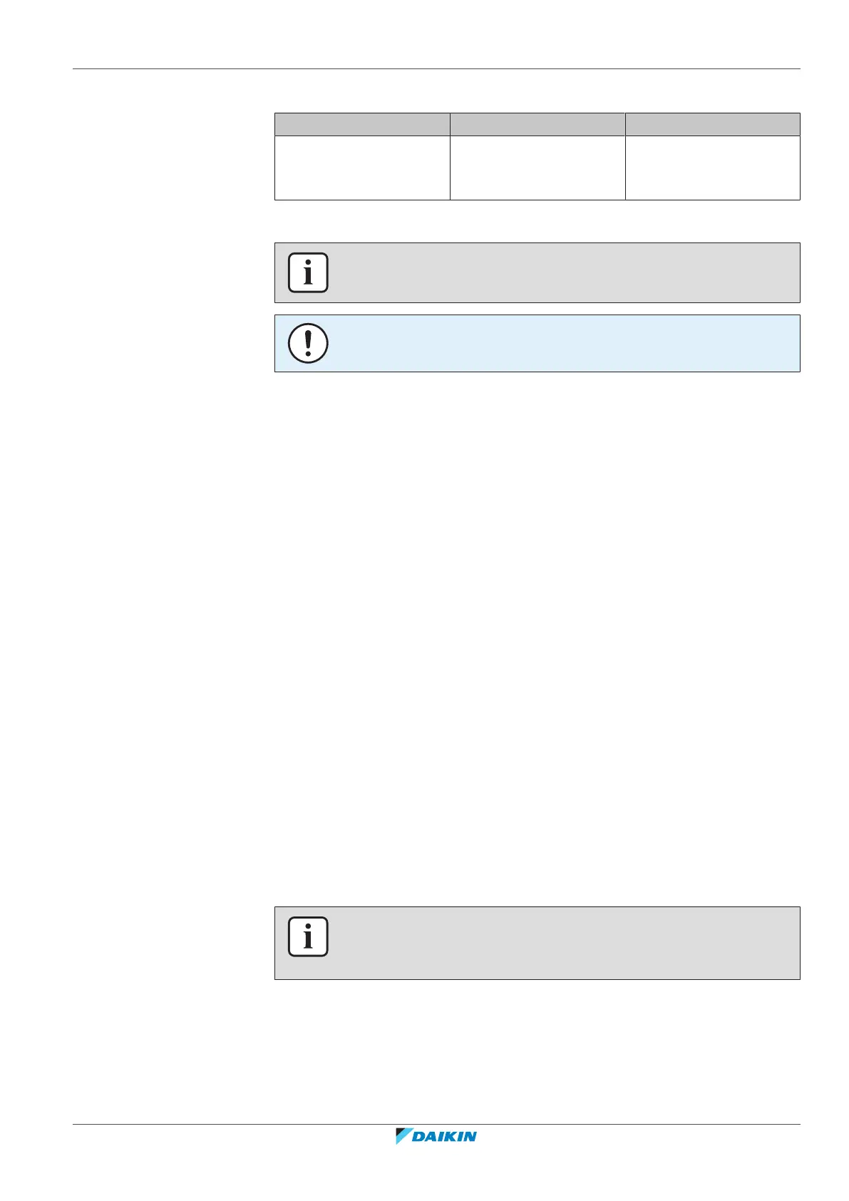Viewport: 849px width, 1201px height.
Task: Click the Daikin triangle emblem in the footer
Action: click(x=403, y=1136)
